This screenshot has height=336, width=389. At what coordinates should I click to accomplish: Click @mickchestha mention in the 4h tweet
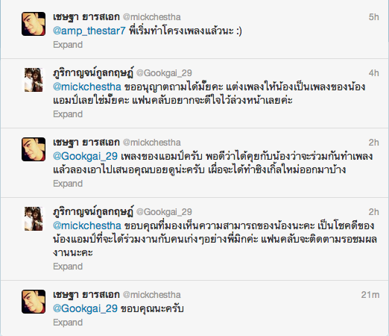pos(87,87)
